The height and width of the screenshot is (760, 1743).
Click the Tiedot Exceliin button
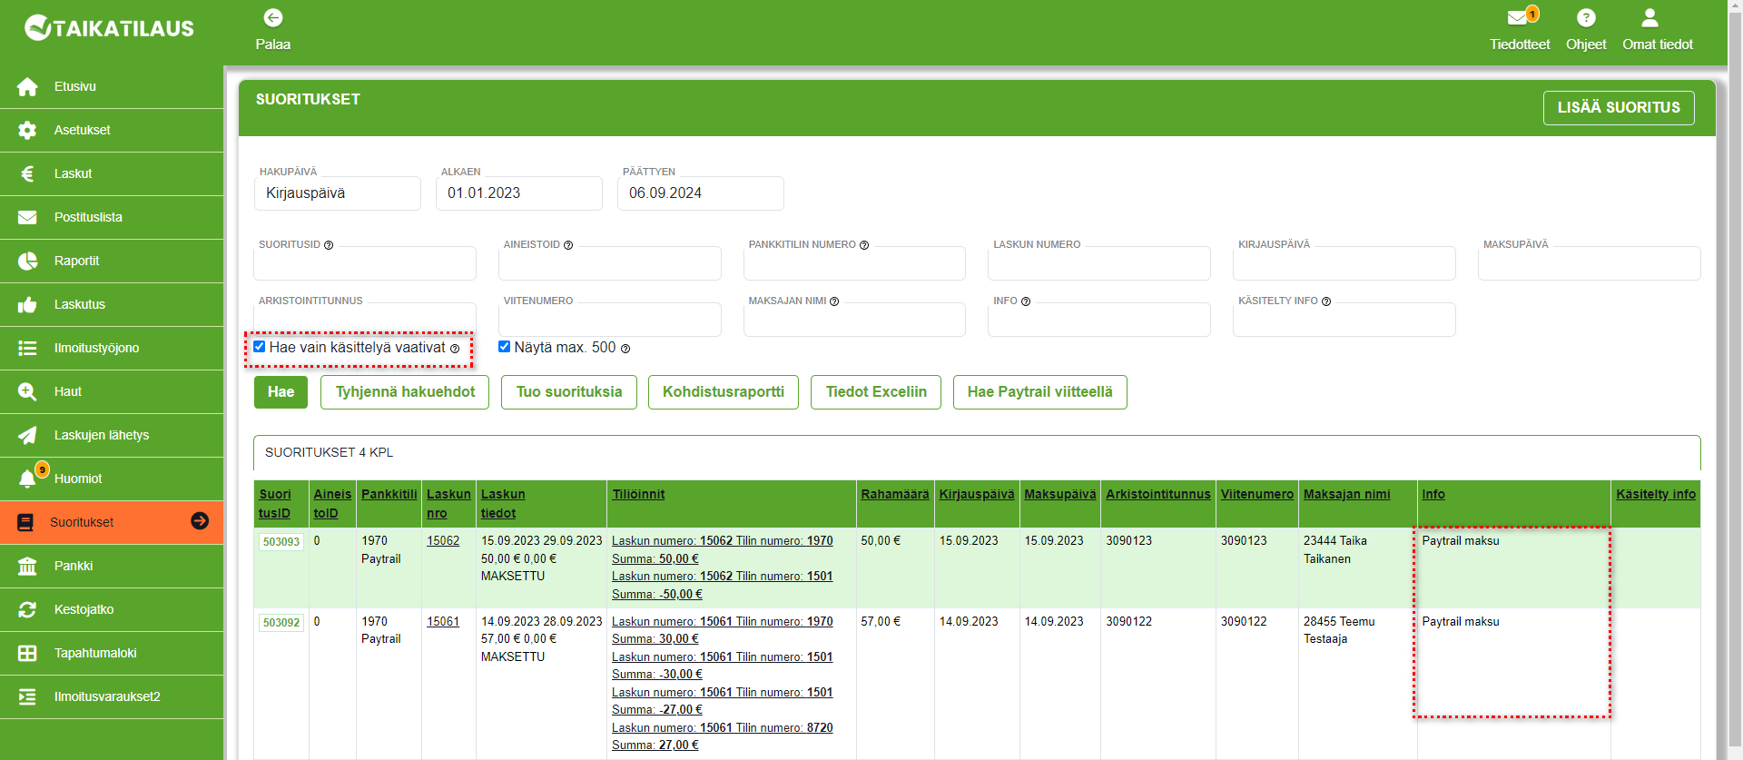(875, 392)
